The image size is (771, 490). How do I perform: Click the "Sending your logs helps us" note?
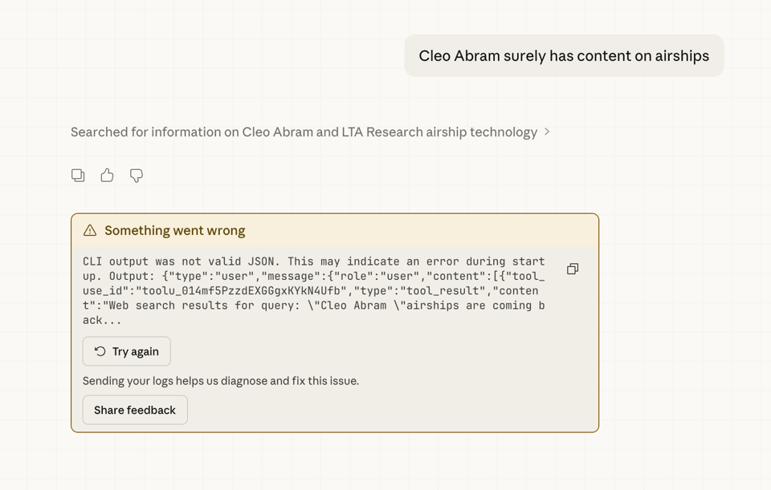pyautogui.click(x=221, y=381)
